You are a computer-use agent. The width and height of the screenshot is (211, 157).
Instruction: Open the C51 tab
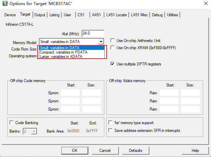coord(81,15)
